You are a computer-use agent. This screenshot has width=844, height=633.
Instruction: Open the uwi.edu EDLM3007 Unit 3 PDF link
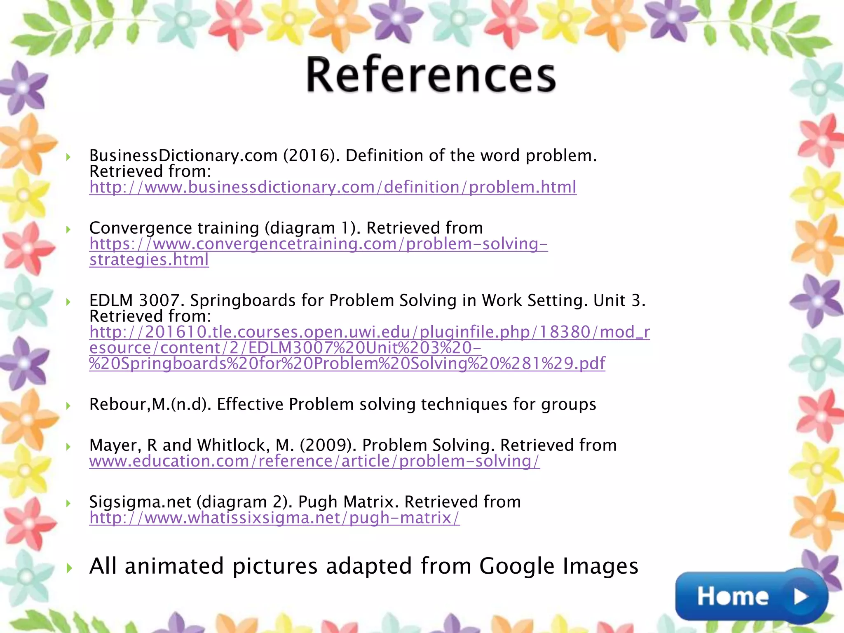coord(370,348)
